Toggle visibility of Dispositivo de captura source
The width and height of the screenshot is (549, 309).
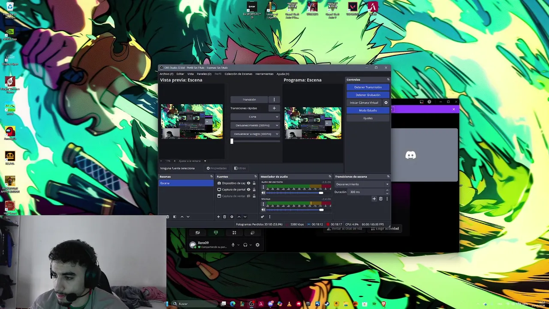click(248, 183)
